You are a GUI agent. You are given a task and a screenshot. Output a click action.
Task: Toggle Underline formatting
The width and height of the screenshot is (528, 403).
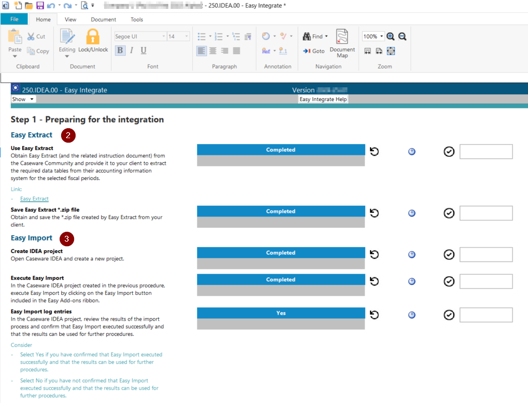point(143,50)
